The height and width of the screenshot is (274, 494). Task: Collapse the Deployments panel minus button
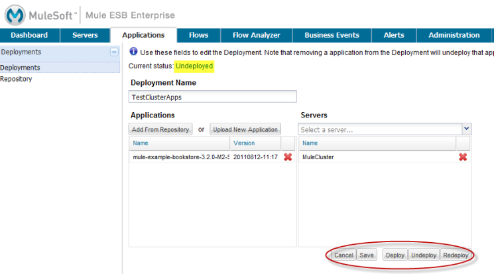114,52
